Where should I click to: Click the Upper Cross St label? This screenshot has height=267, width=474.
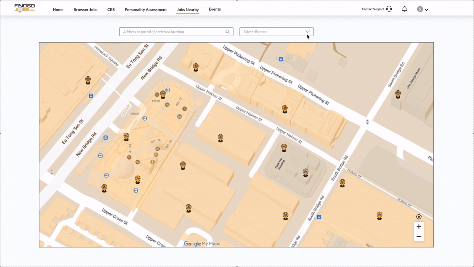click(115, 217)
